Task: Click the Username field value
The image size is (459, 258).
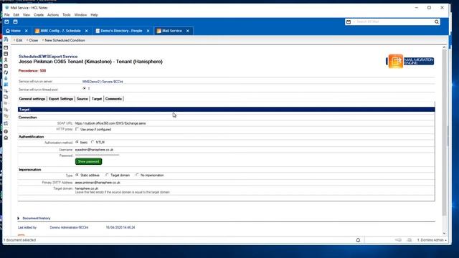Action: [x=94, y=150]
